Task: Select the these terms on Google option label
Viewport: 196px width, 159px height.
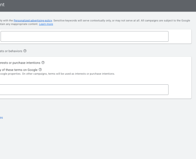Action: pyautogui.click(x=19, y=70)
